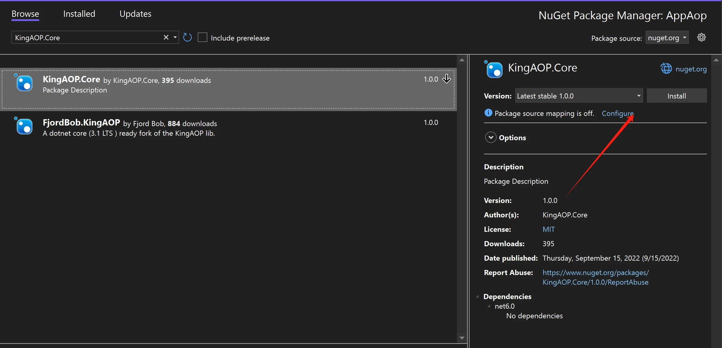Image resolution: width=722 pixels, height=348 pixels.
Task: Collapse the Dependencies tree
Action: point(477,297)
